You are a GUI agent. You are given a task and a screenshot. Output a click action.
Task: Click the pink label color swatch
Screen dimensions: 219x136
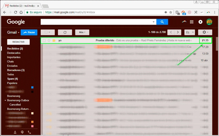point(32,126)
